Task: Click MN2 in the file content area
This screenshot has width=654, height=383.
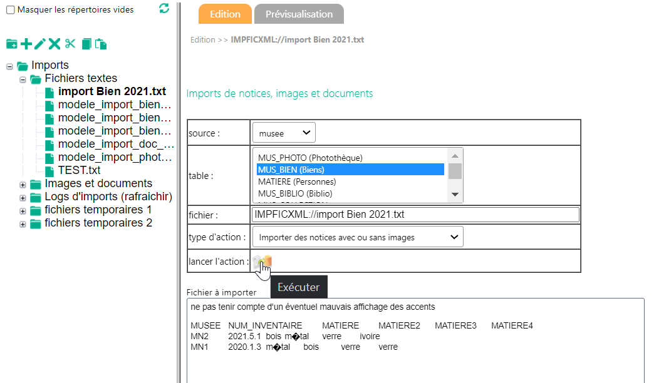Action: (199, 336)
